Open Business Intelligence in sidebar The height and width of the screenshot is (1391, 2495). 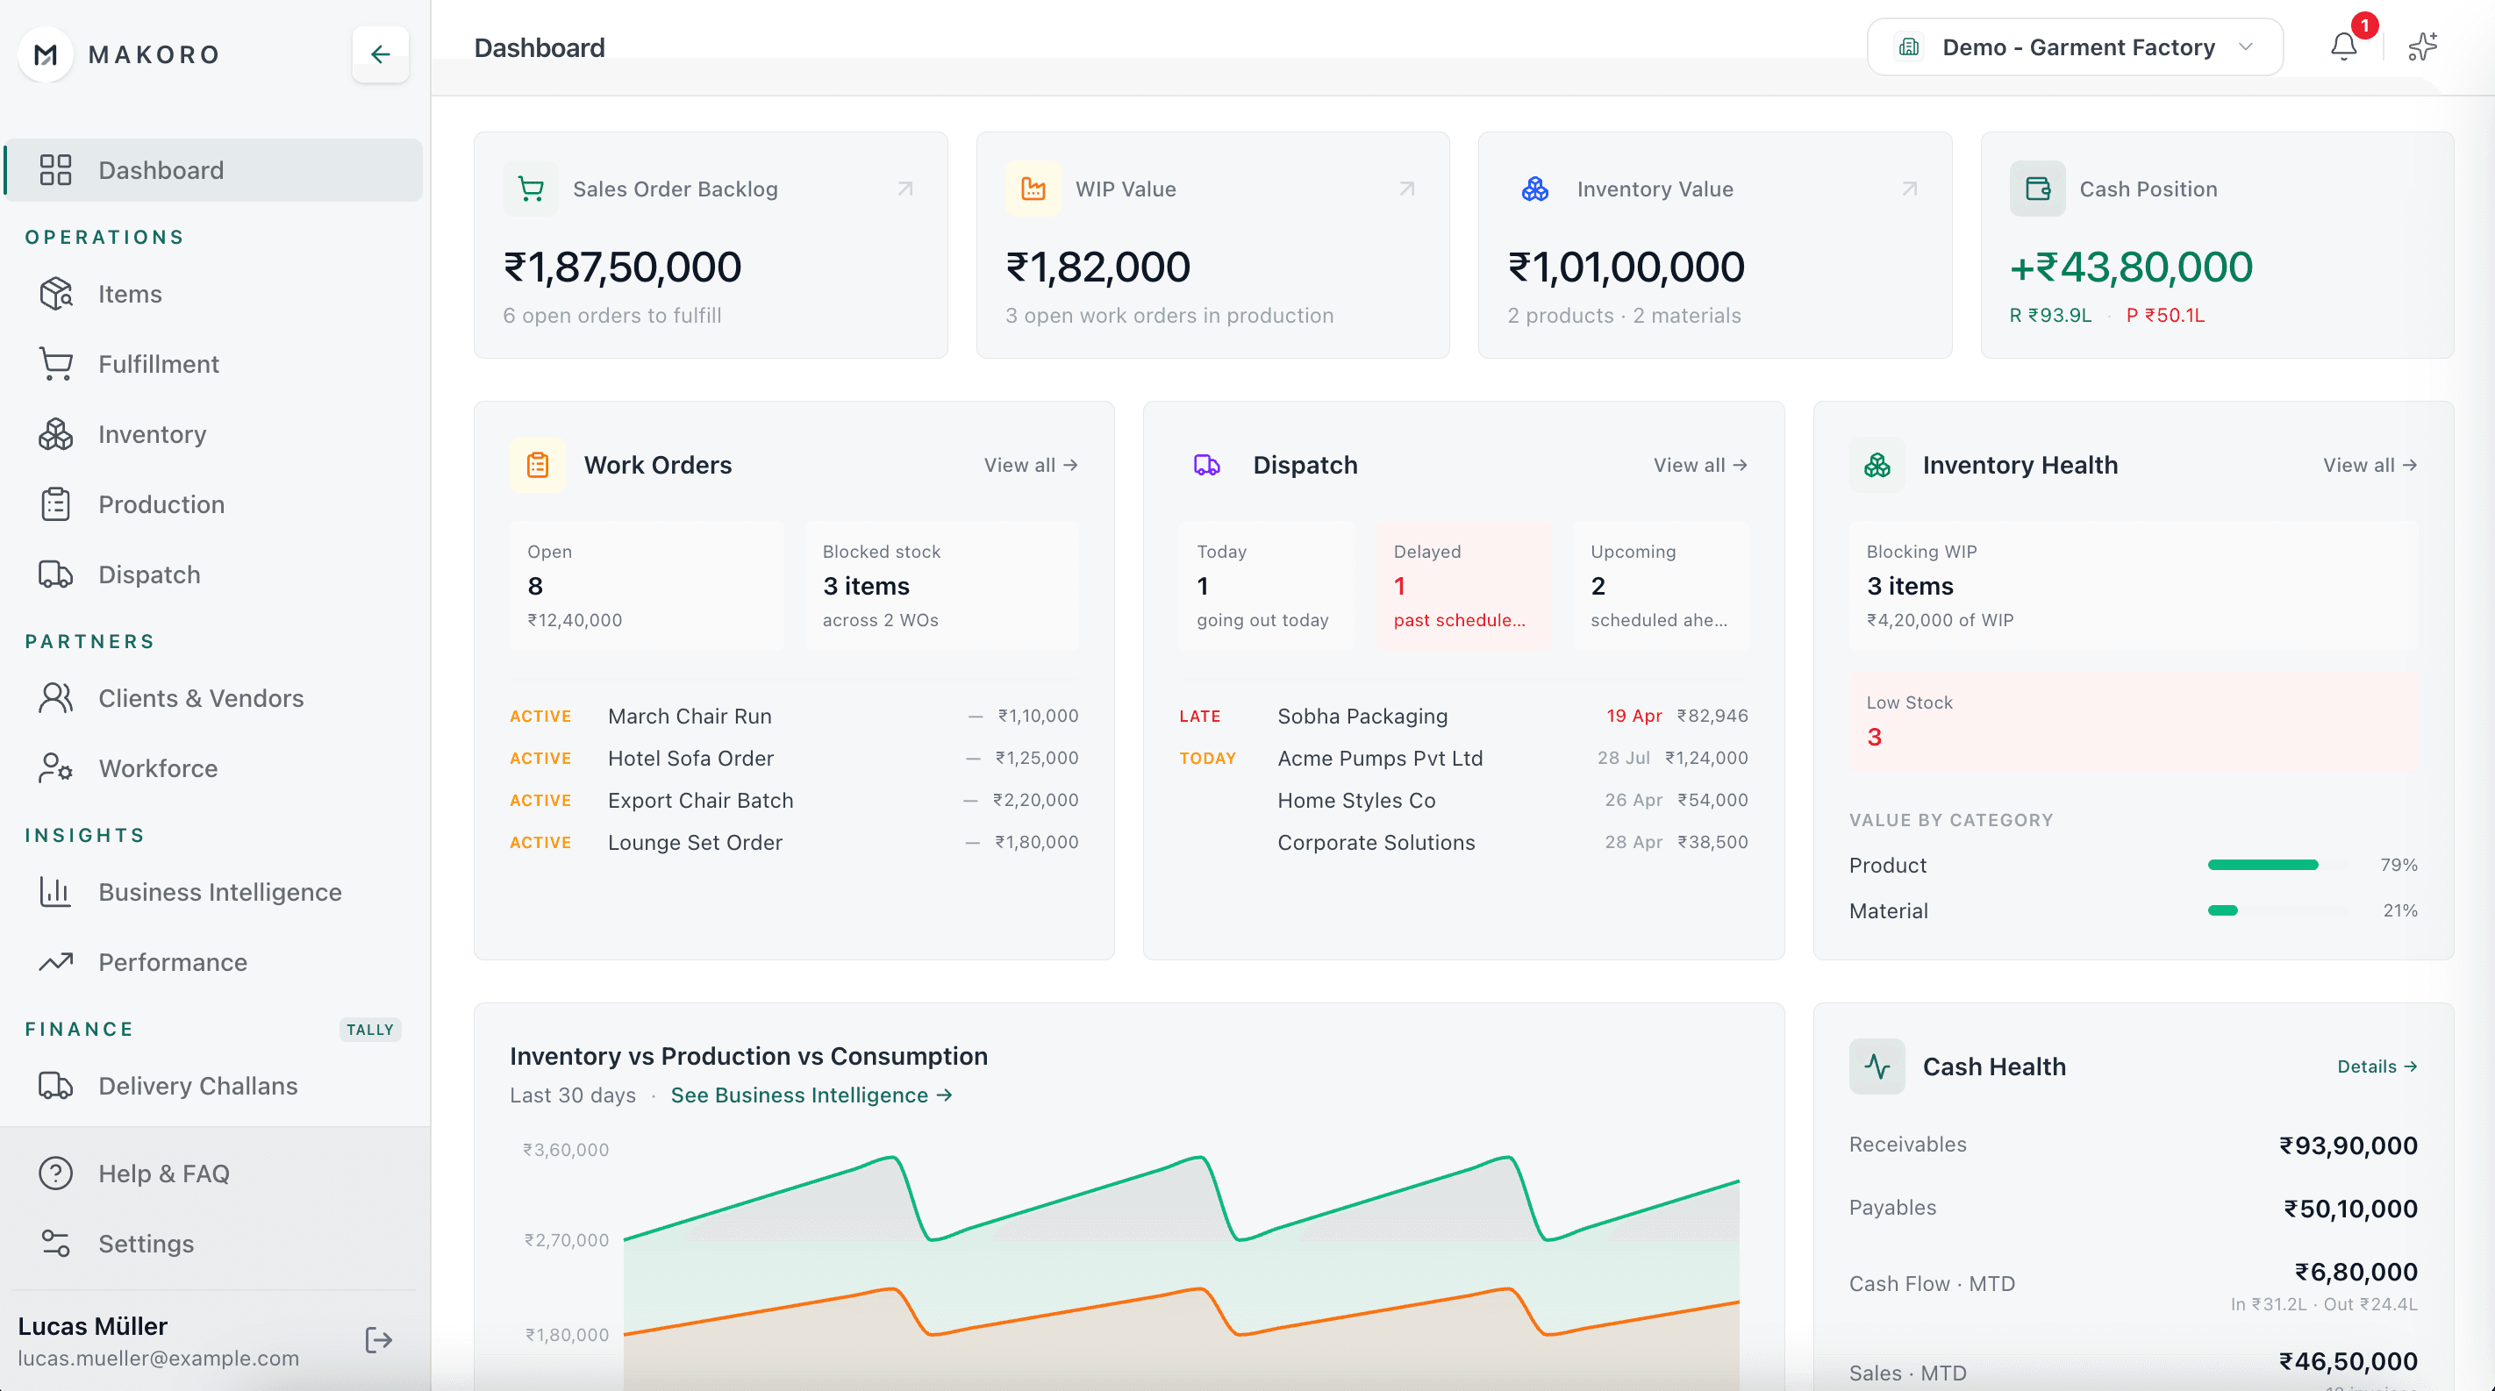coord(215,893)
